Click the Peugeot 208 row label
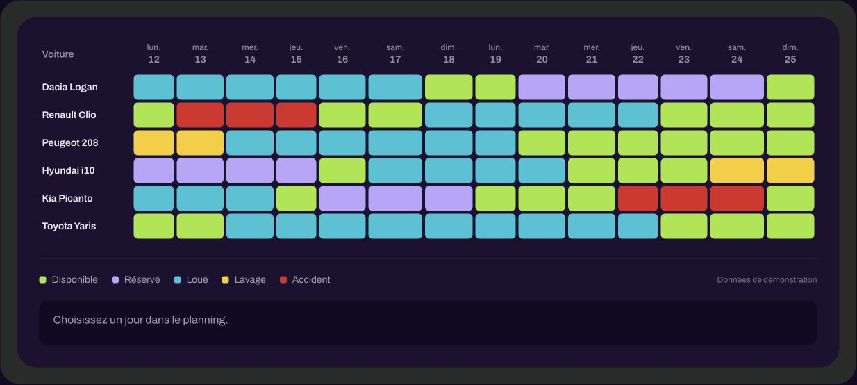 [x=70, y=143]
